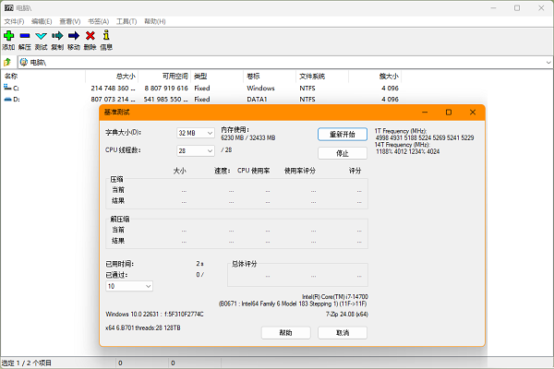The height and width of the screenshot is (369, 554).
Task: Open the 信息 (Info) toolbar icon
Action: coord(105,36)
